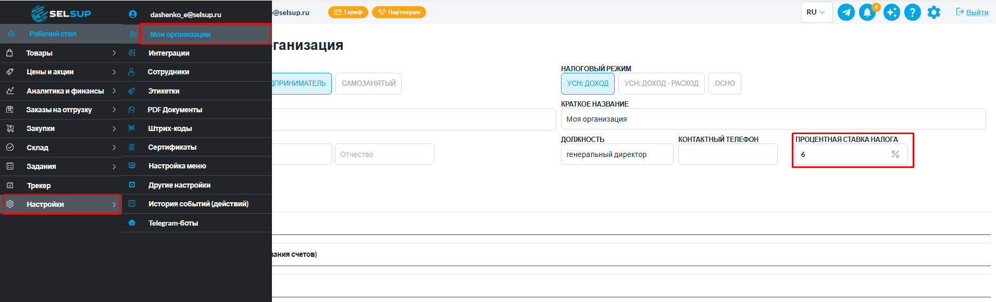The width and height of the screenshot is (996, 302).
Task: Open the help question mark icon
Action: 912,12
